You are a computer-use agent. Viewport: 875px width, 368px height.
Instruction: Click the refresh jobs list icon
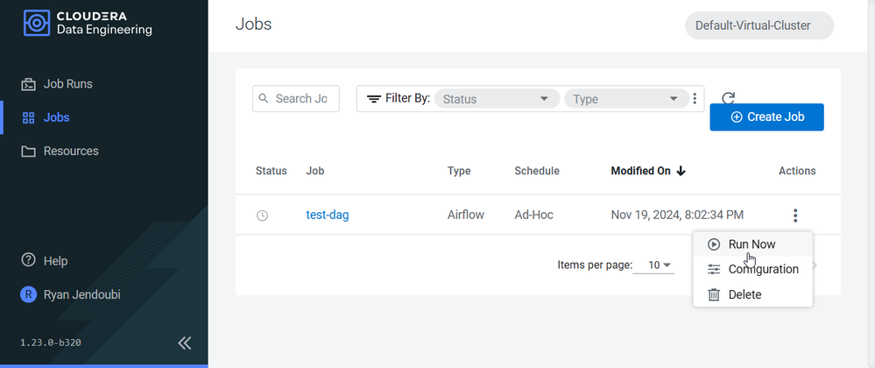coord(728,99)
